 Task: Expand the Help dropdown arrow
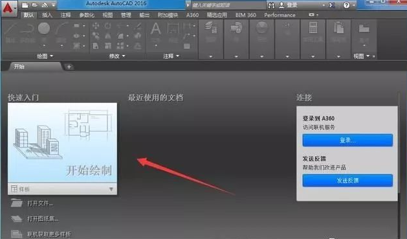pyautogui.click(x=353, y=5)
